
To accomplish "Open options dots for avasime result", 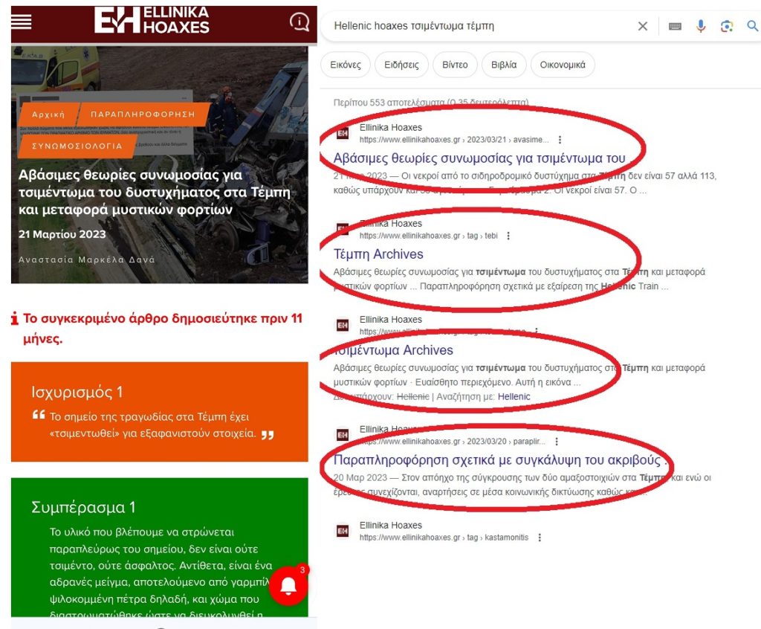I will [x=560, y=140].
